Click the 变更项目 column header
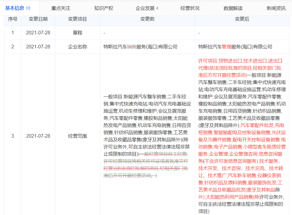Image resolution: width=292 pixels, height=215 pixels. point(77,19)
